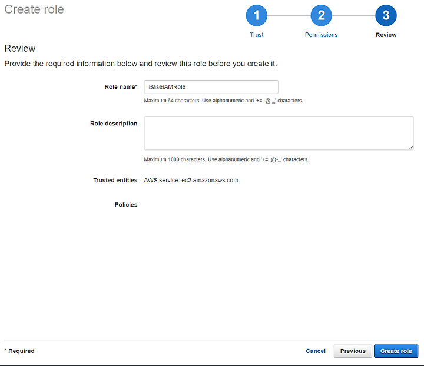This screenshot has height=366, width=424.
Task: Focus the Role name input field
Action: 211,87
